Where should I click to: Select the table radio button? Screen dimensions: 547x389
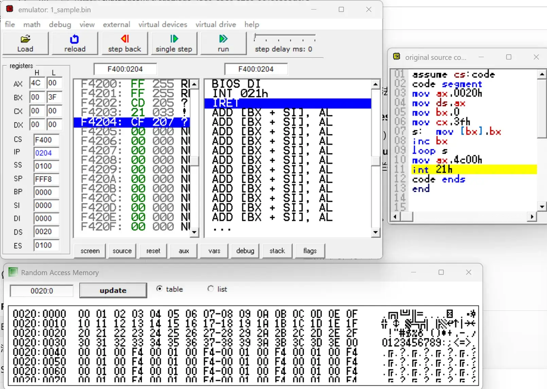point(159,289)
